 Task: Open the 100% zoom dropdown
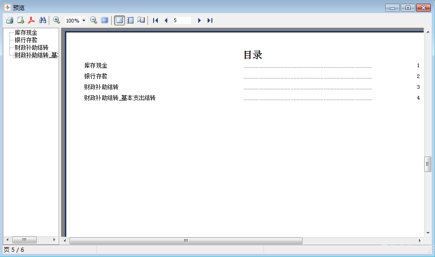pos(84,21)
